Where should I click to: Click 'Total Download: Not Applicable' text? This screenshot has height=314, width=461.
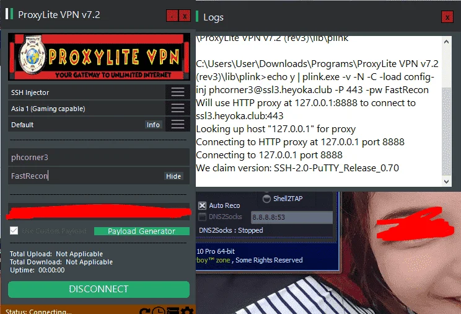pos(61,262)
